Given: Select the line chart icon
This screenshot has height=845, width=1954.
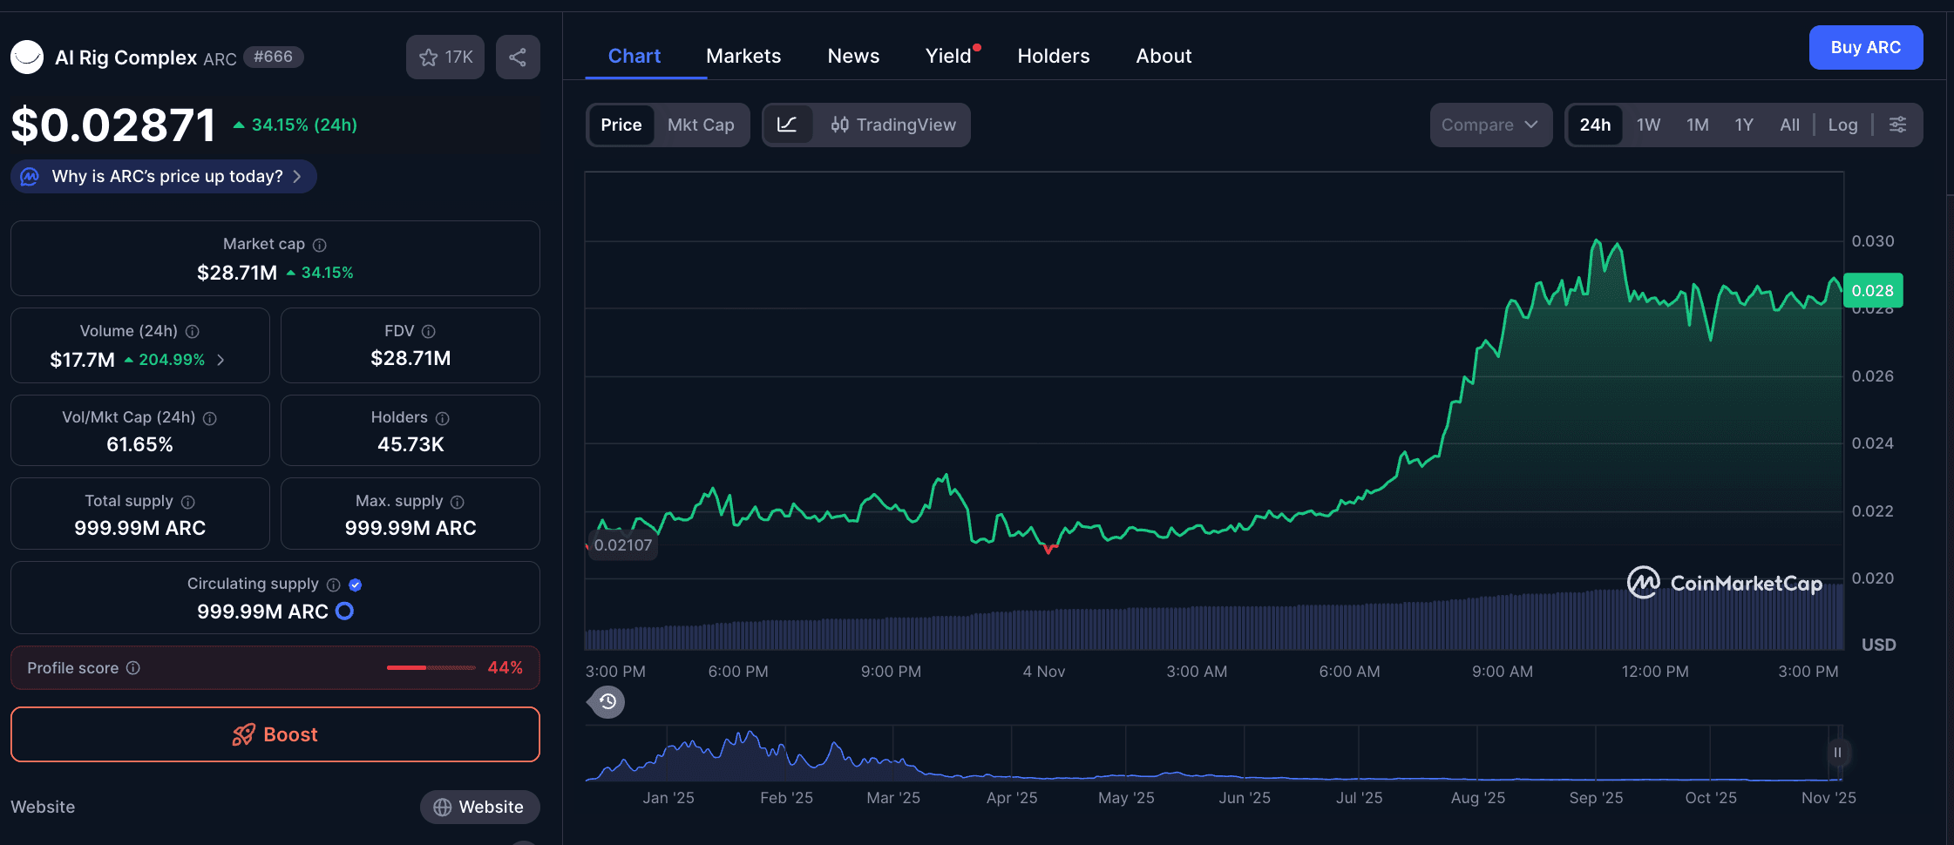Looking at the screenshot, I should pos(789,125).
